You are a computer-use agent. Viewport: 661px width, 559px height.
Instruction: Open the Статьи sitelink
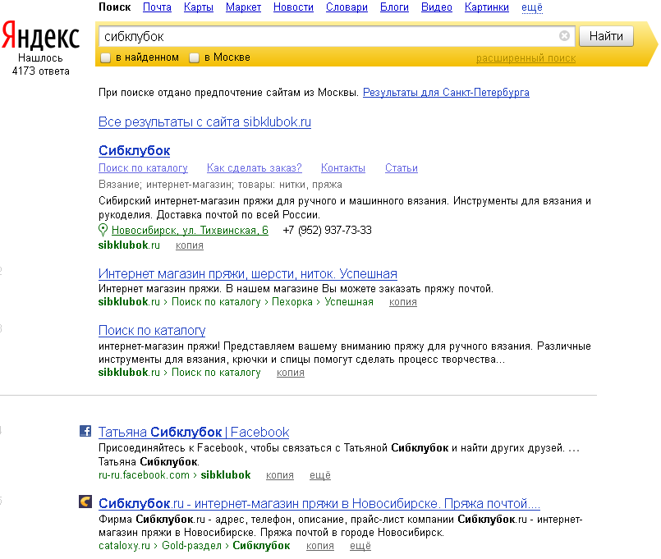(x=402, y=167)
